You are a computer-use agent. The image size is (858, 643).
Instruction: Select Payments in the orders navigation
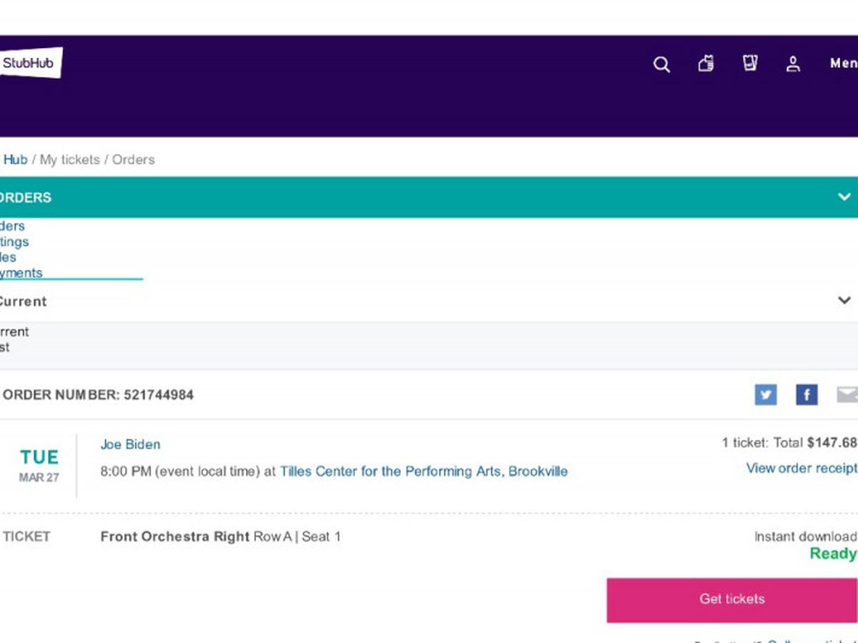(21, 273)
